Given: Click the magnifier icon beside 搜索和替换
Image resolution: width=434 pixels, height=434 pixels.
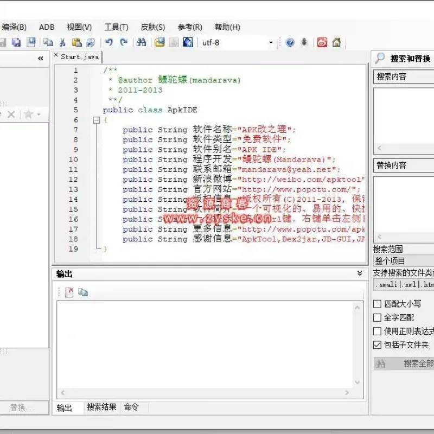Looking at the screenshot, I should tap(380, 58).
